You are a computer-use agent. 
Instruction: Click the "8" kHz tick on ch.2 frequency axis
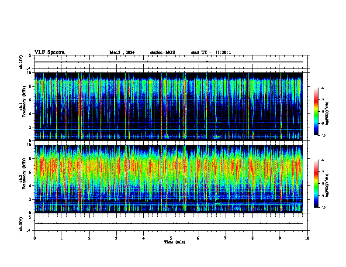coord(30,159)
